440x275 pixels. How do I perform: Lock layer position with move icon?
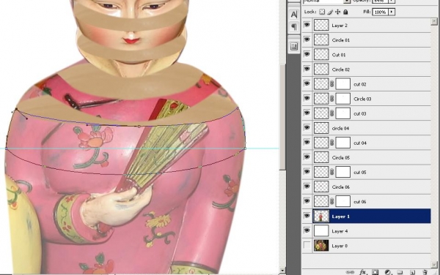click(338, 12)
